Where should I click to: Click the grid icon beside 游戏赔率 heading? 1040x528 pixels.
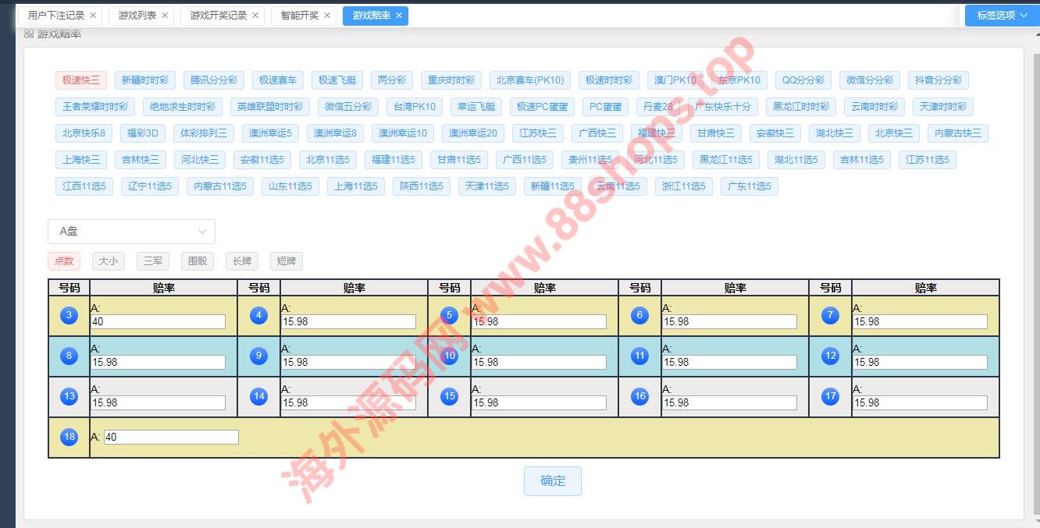coord(29,34)
